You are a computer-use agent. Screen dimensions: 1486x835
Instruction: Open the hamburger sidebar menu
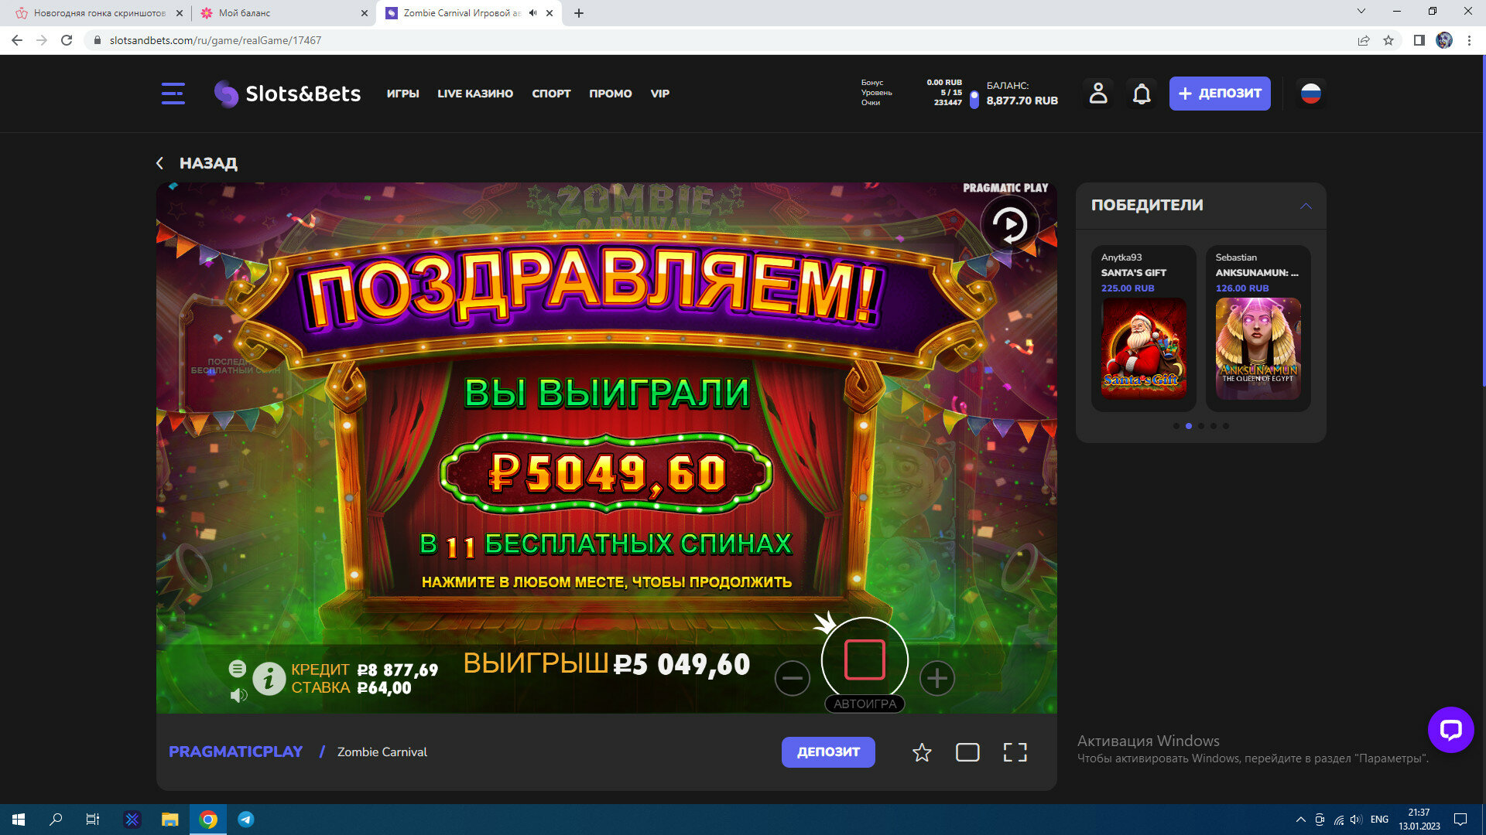(x=173, y=94)
